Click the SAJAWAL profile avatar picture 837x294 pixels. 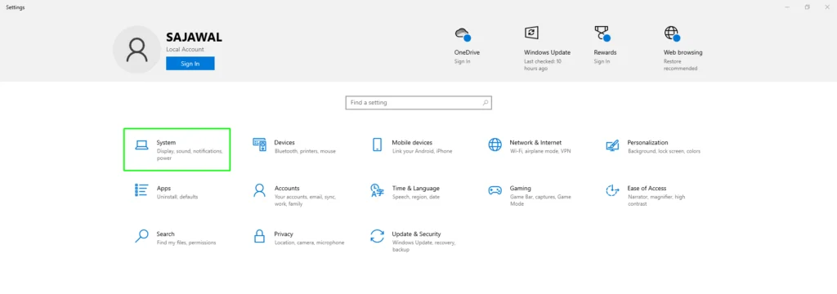(137, 50)
